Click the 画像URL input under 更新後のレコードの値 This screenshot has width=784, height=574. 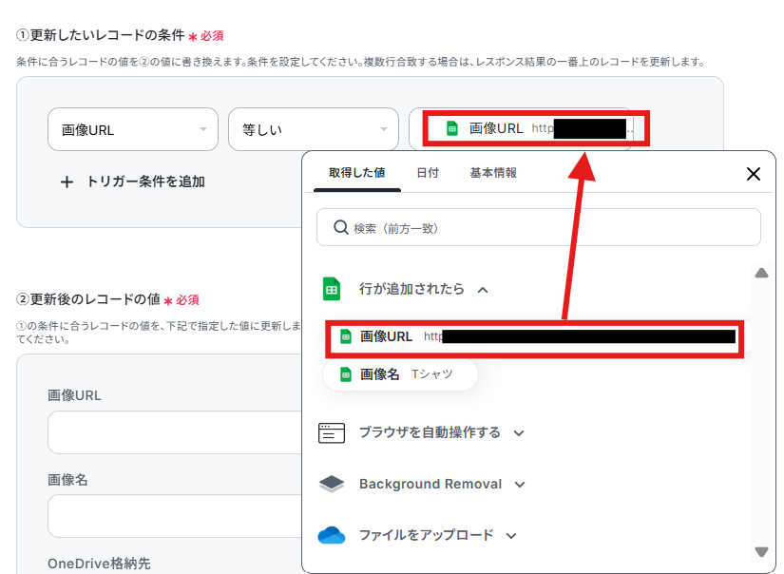point(175,432)
